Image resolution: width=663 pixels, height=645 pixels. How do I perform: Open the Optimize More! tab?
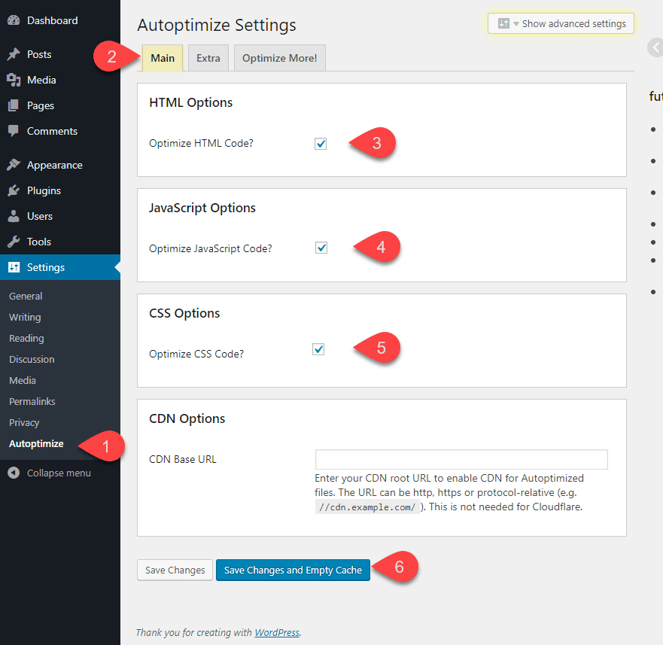coord(279,58)
